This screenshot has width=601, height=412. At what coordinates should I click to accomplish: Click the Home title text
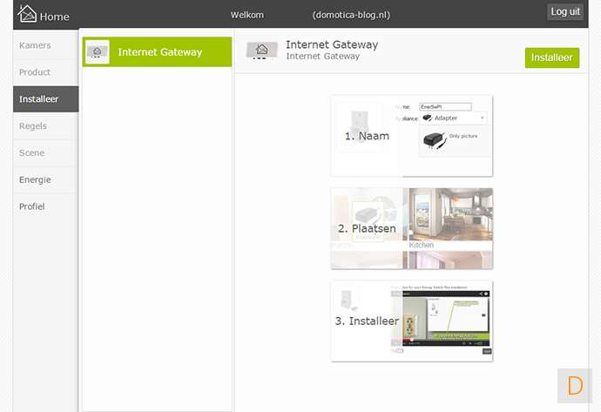tap(54, 17)
